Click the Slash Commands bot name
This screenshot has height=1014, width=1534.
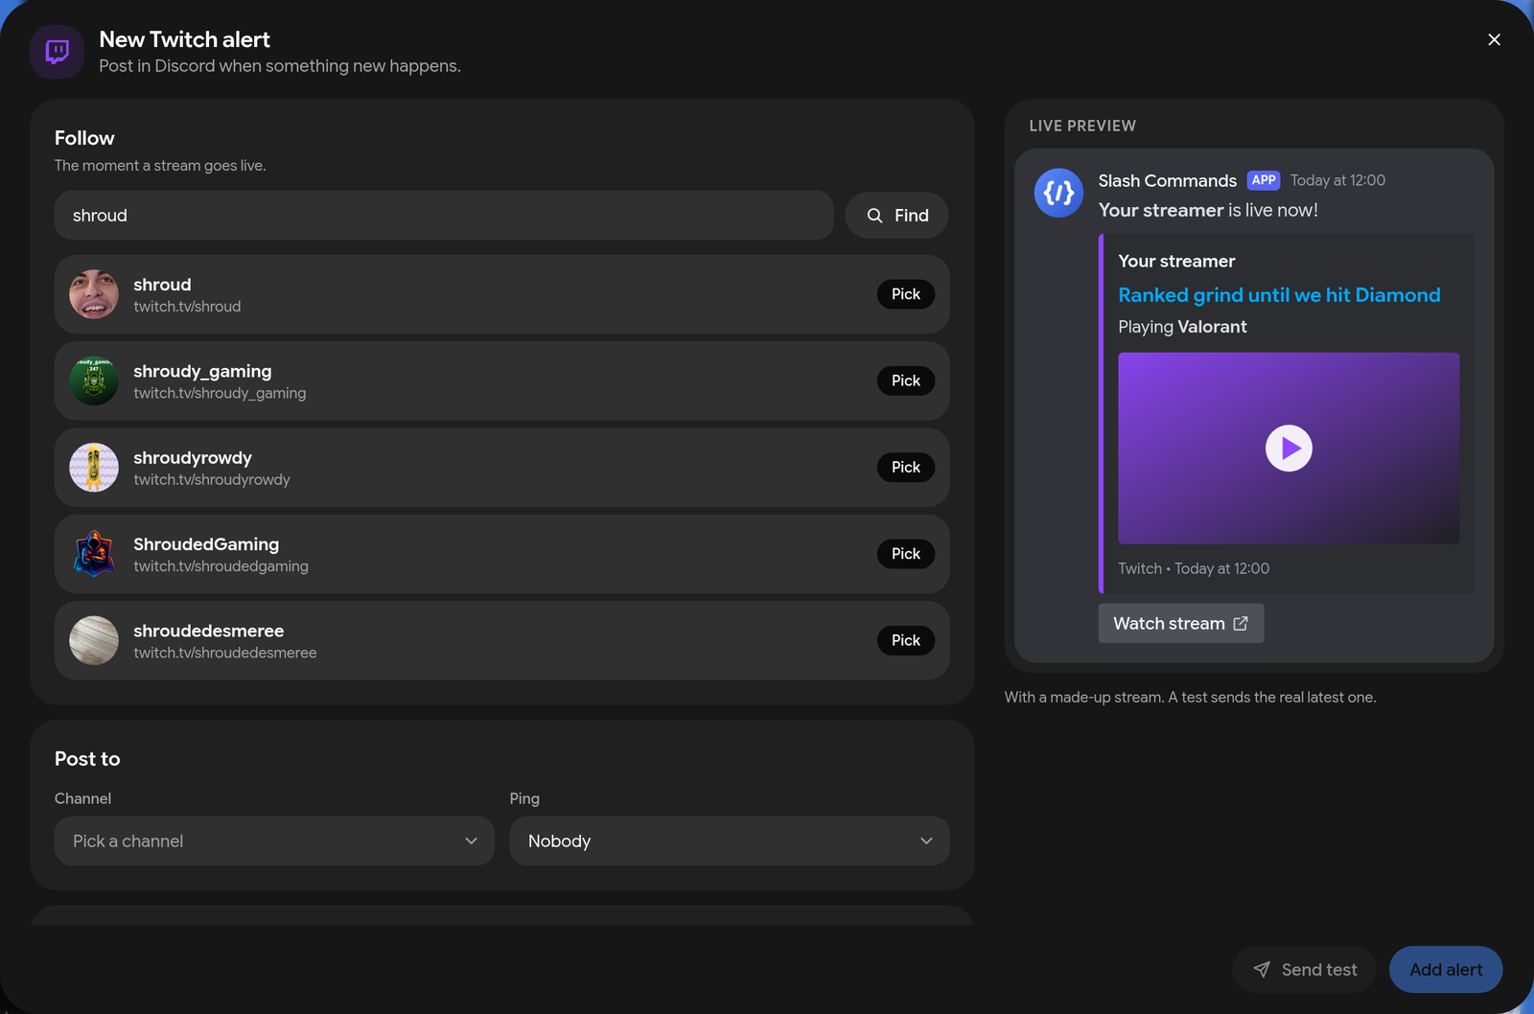point(1167,180)
